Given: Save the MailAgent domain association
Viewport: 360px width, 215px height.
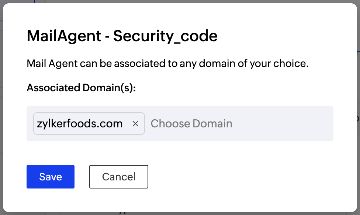Looking at the screenshot, I should point(50,177).
